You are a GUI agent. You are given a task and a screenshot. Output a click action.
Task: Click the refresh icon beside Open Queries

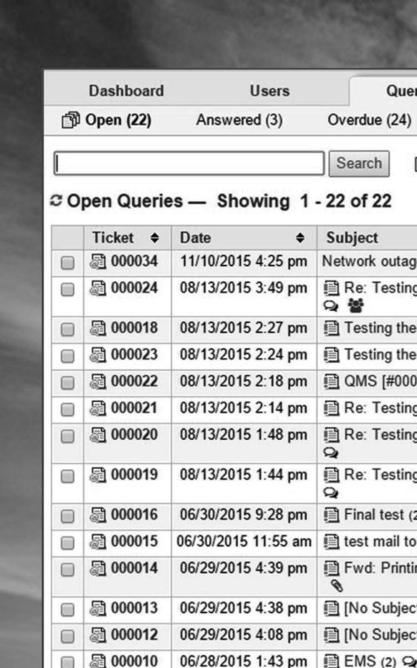pyautogui.click(x=56, y=201)
